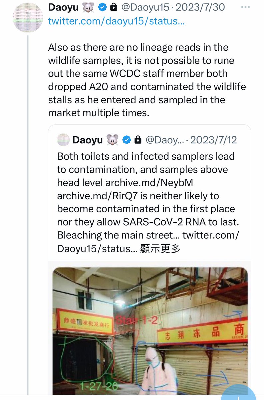Open the twitter.com/daoyu15/status link at top
The height and width of the screenshot is (400, 264).
click(x=116, y=21)
